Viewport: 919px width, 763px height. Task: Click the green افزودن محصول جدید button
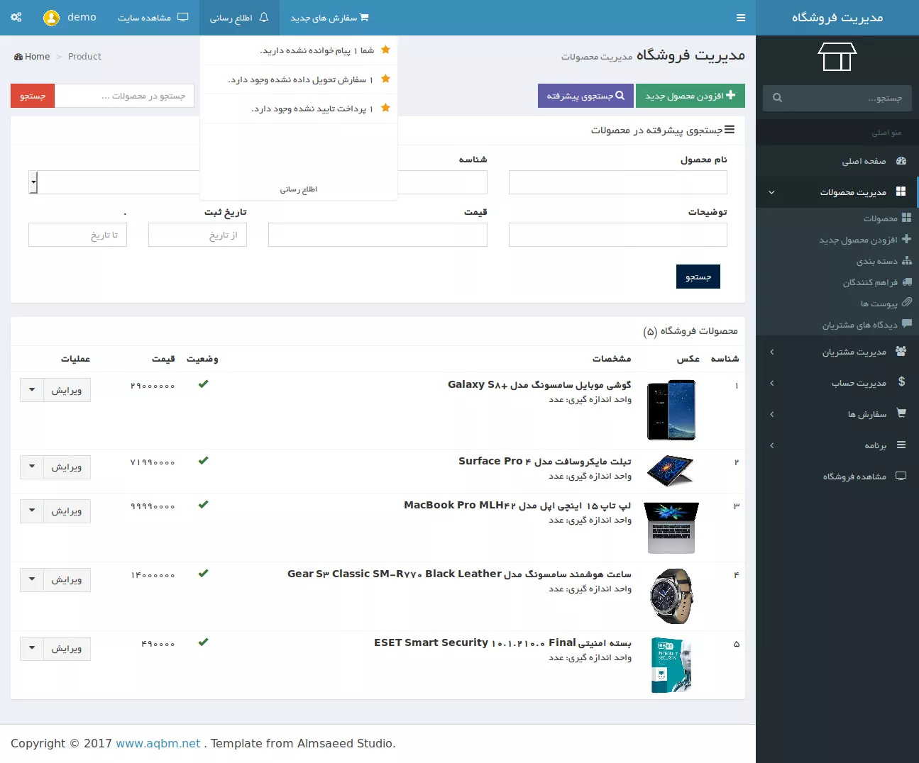[690, 96]
